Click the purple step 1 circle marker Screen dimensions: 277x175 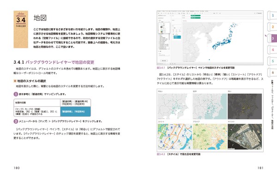pyautogui.click(x=16, y=94)
